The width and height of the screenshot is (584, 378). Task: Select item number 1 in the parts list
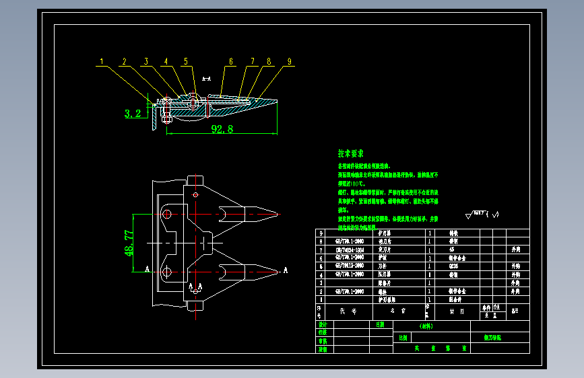pos(321,299)
